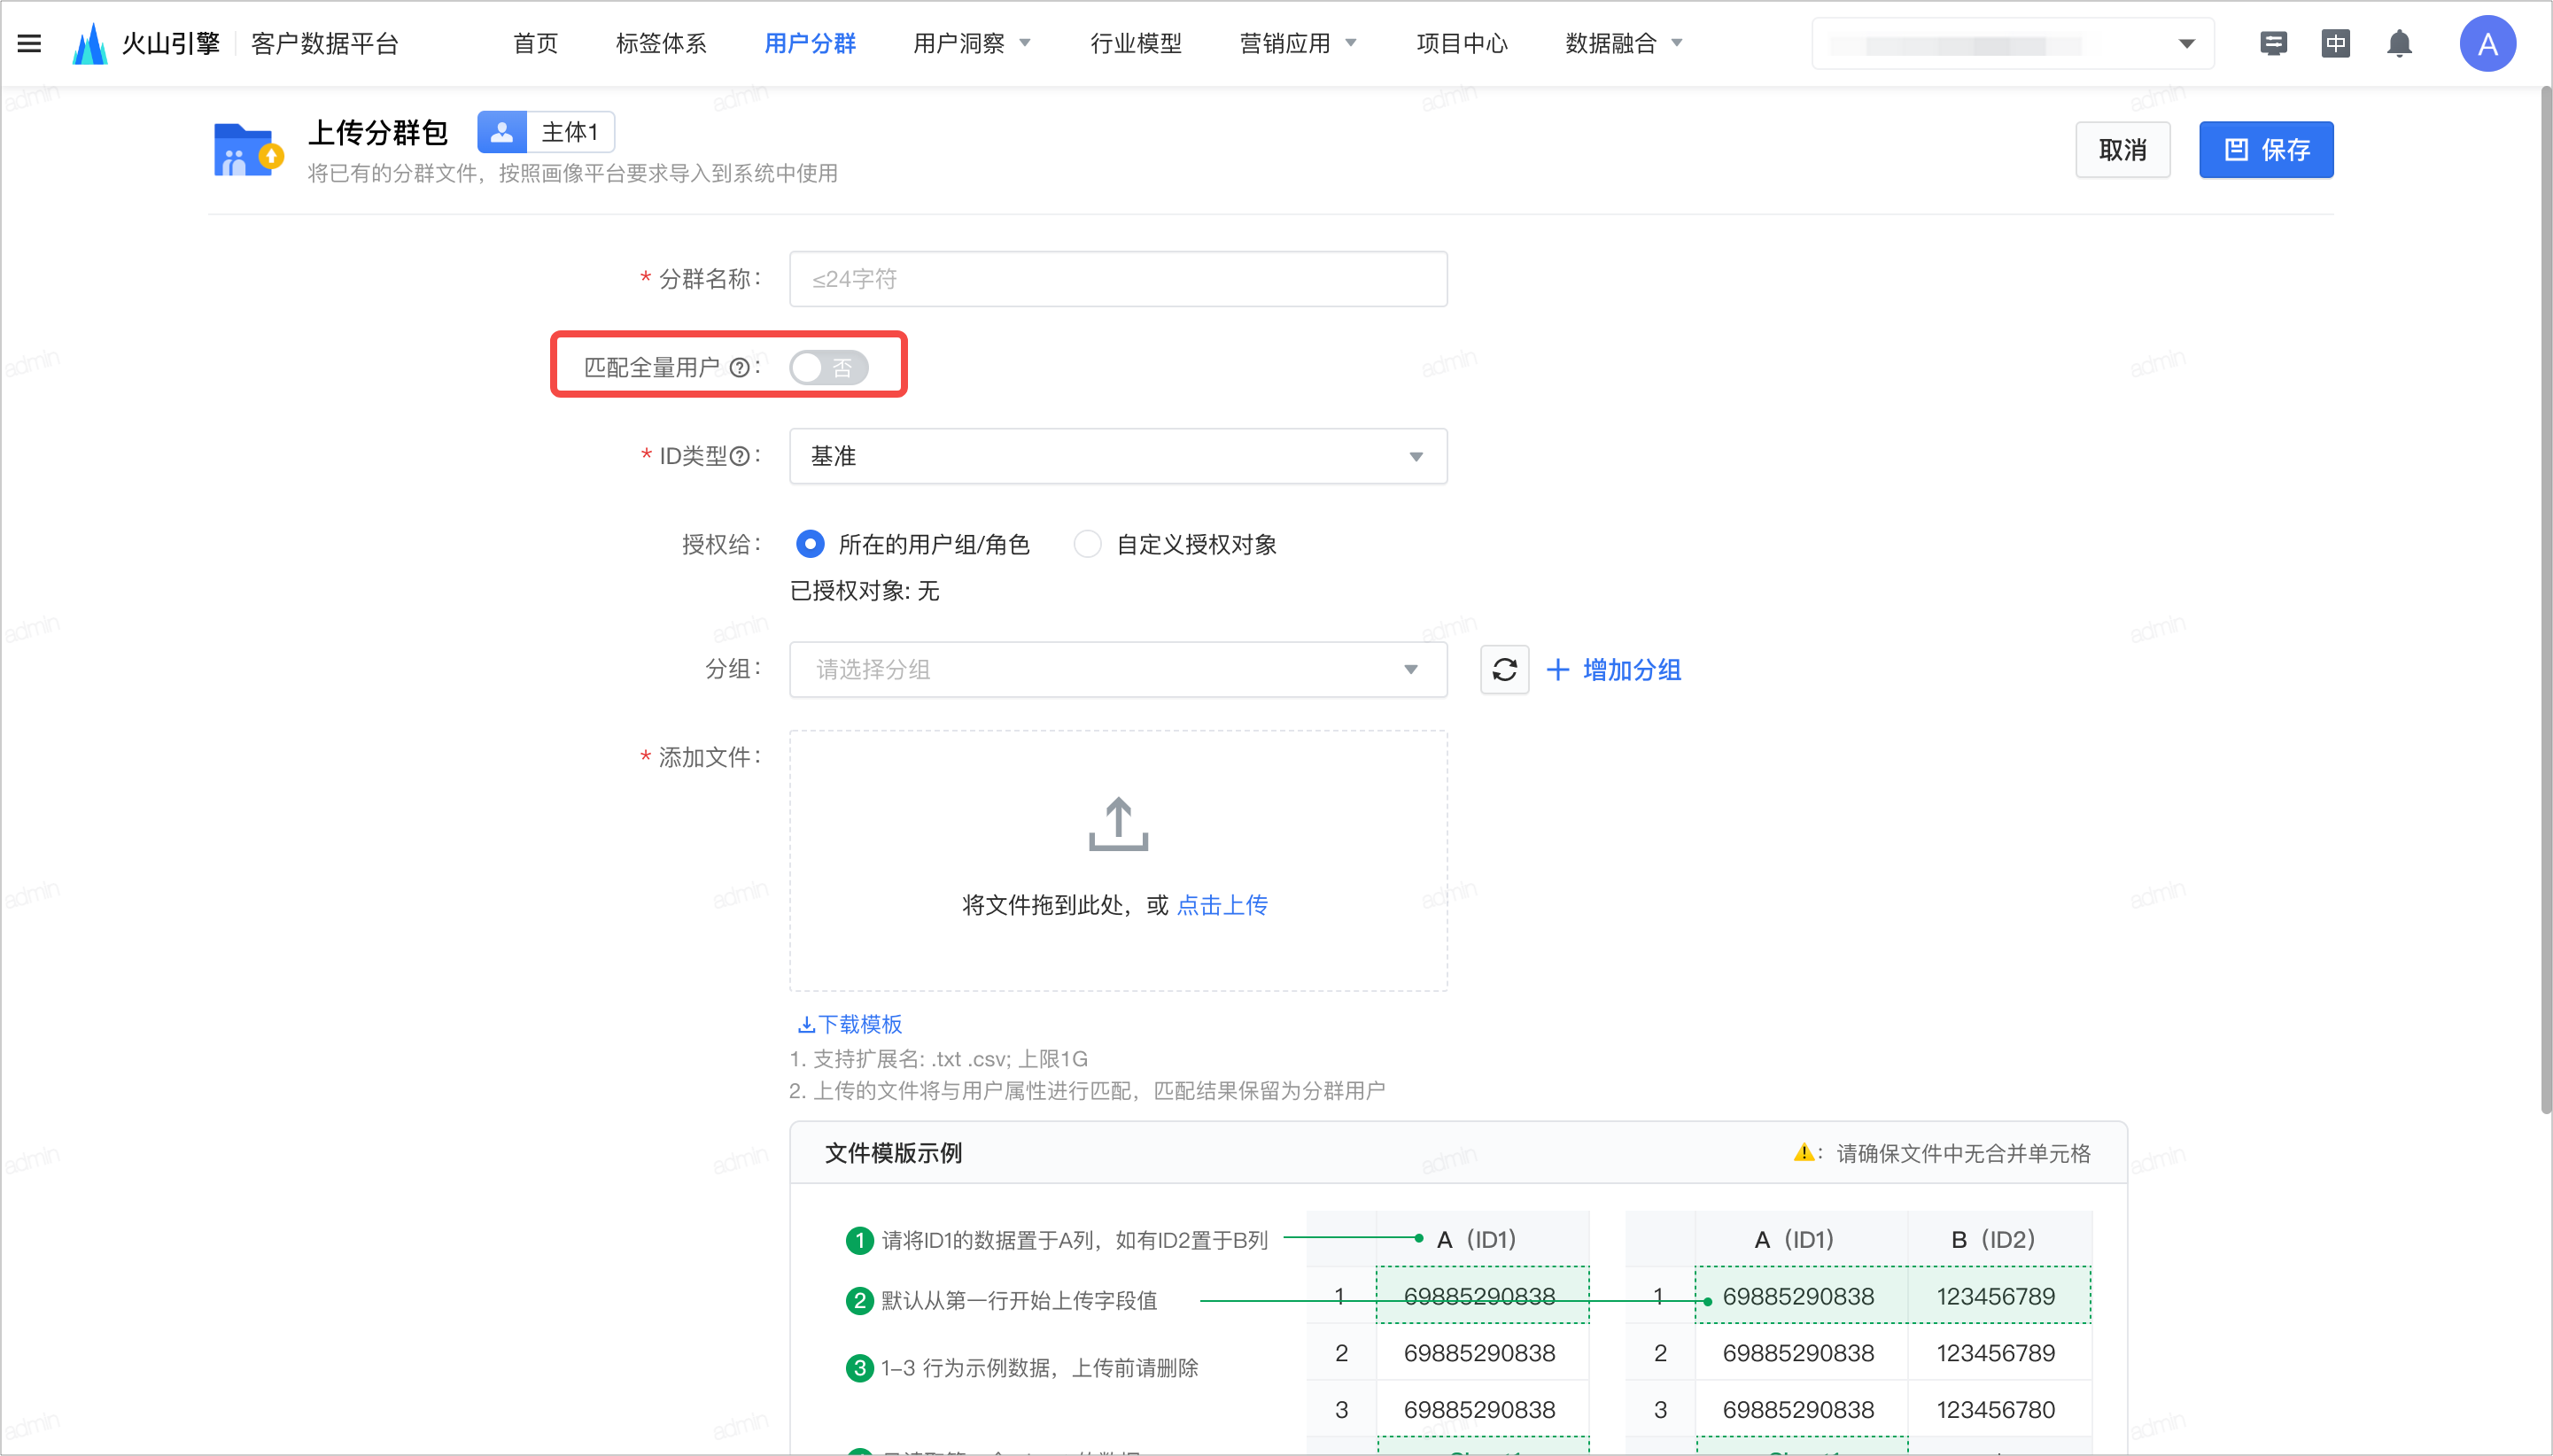Open 标签体系 in the navigation
The width and height of the screenshot is (2553, 1456).
coord(661,43)
